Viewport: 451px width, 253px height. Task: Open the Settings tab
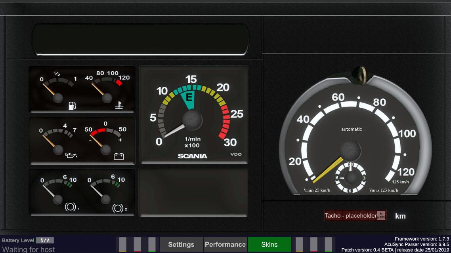181,244
